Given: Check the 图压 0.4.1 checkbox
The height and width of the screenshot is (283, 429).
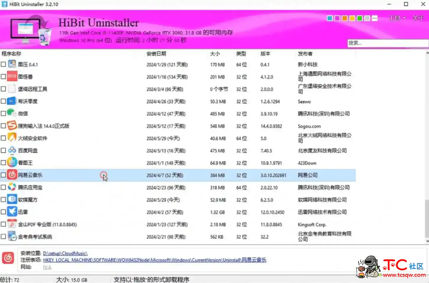Looking at the screenshot, I should pos(3,64).
